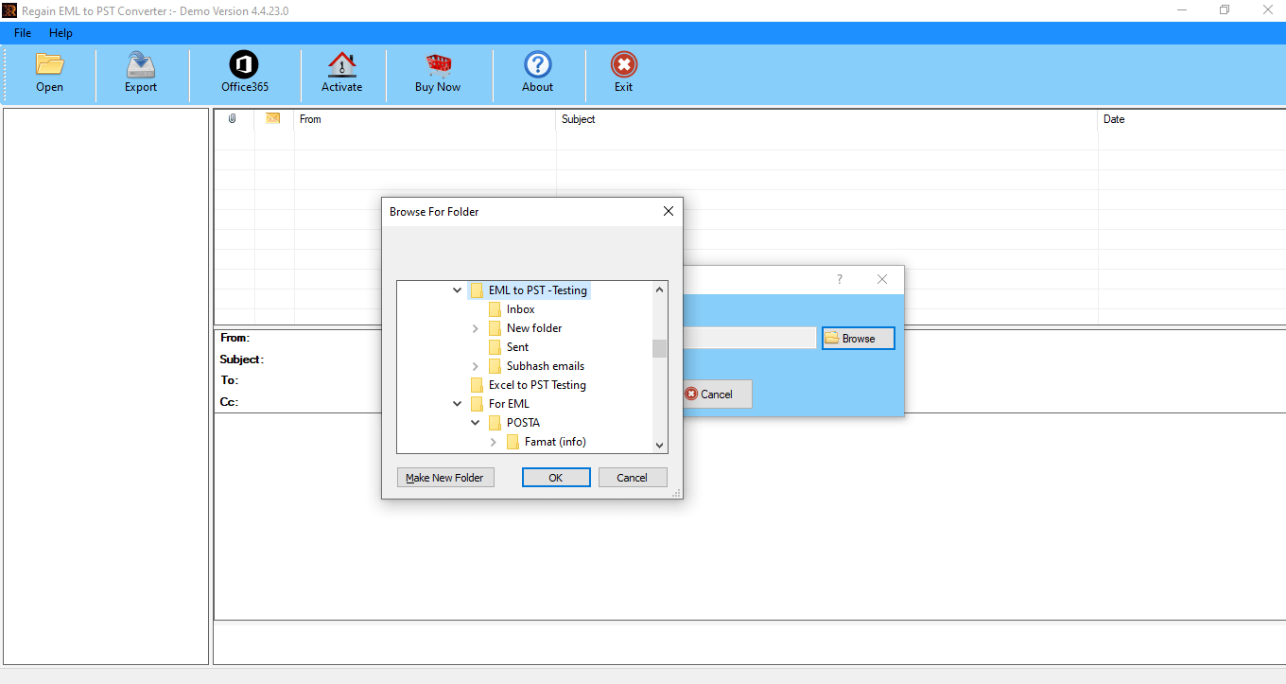Collapse the For EML folder
Viewport: 1286px width, 684px height.
coord(458,404)
